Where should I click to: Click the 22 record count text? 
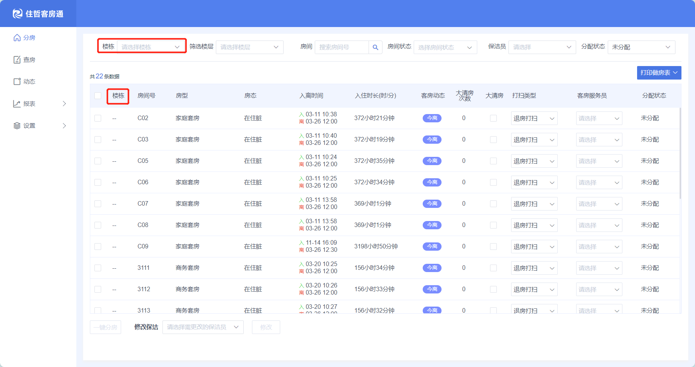pos(99,76)
